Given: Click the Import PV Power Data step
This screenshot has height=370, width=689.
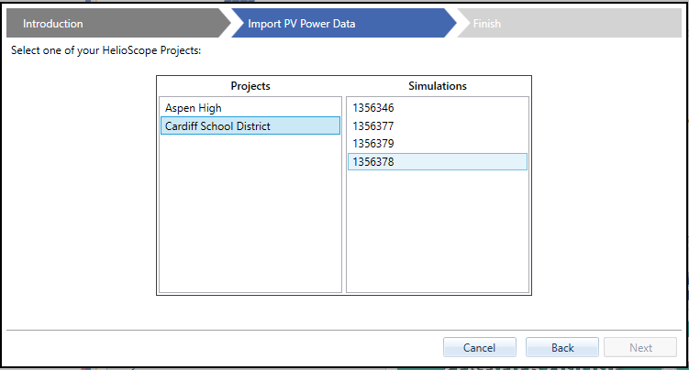Looking at the screenshot, I should pyautogui.click(x=301, y=24).
